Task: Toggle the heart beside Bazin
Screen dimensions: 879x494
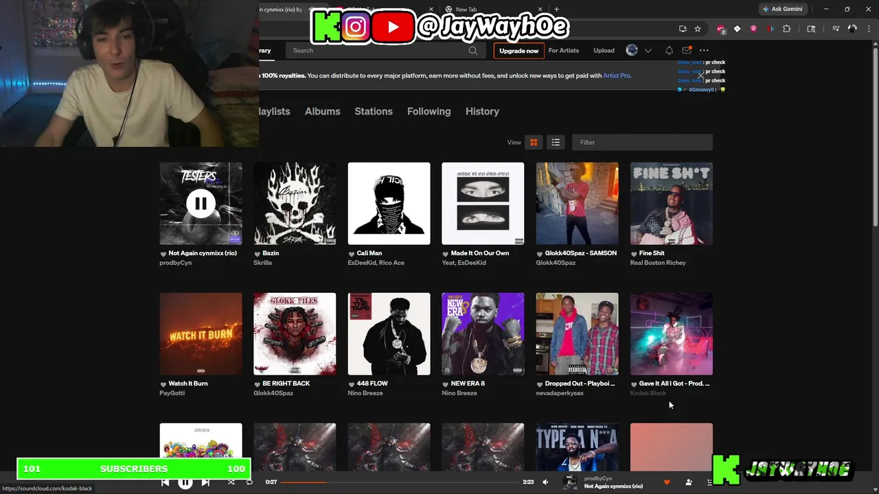Action: 258,253
